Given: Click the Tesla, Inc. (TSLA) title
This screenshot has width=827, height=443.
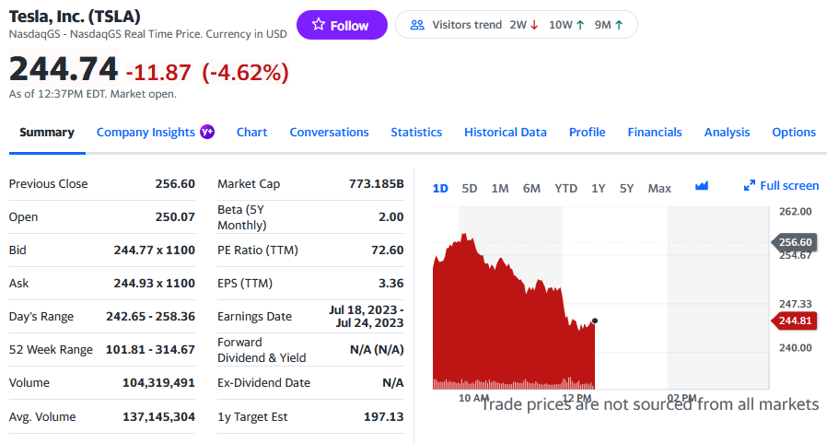Looking at the screenshot, I should pos(75,17).
